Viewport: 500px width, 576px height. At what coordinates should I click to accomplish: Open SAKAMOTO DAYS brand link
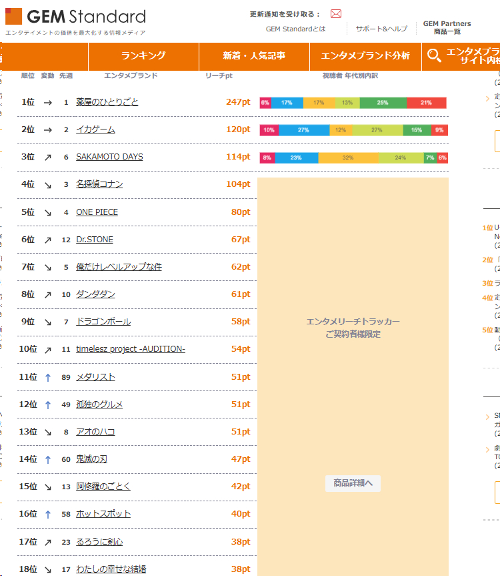(x=109, y=157)
